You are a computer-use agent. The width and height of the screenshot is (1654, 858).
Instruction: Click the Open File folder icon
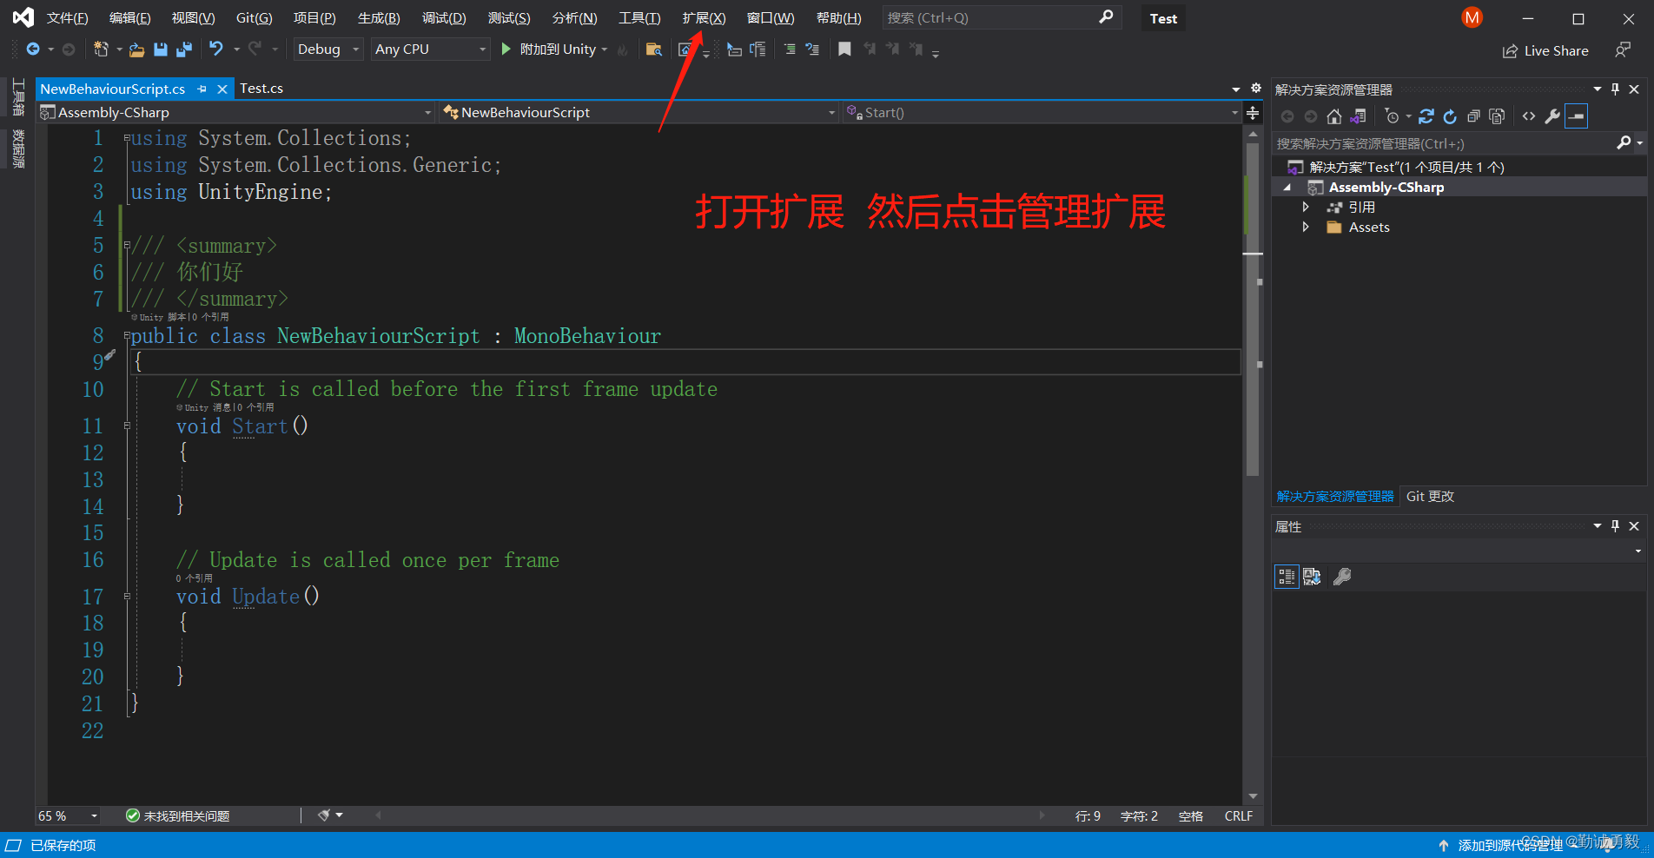[136, 50]
